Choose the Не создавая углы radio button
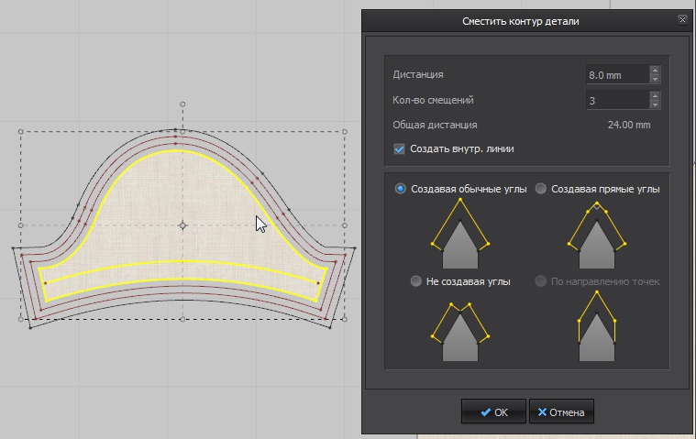 [x=416, y=281]
